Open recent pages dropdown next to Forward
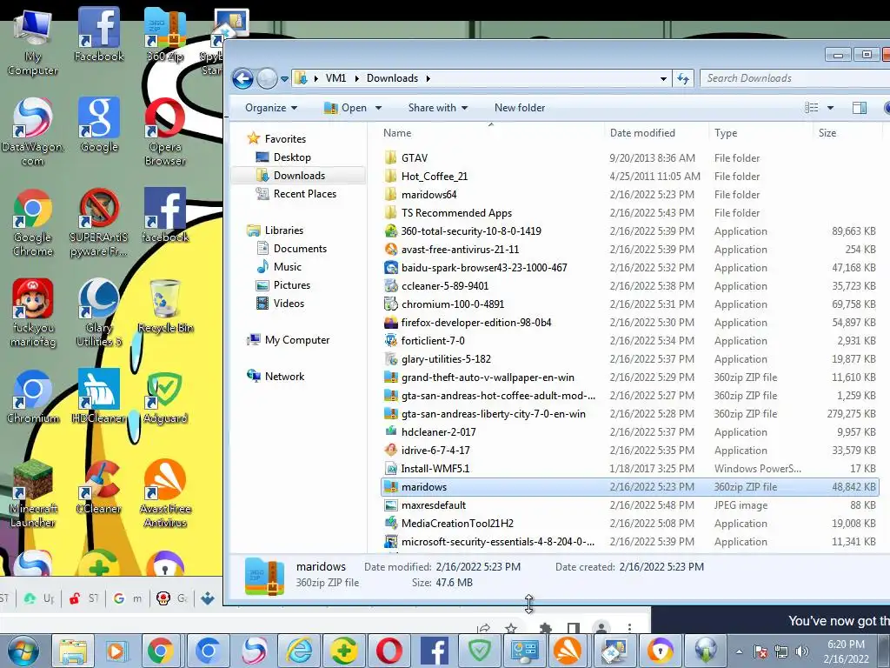 pos(284,78)
